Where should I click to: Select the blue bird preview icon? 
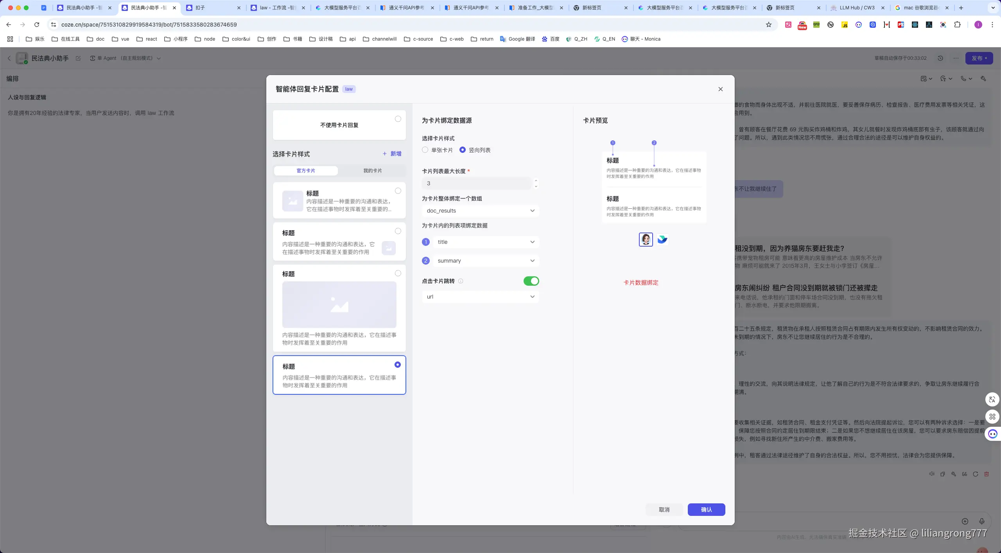click(662, 239)
